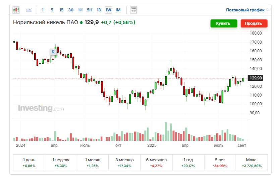Choose the Макс. period

point(252,163)
